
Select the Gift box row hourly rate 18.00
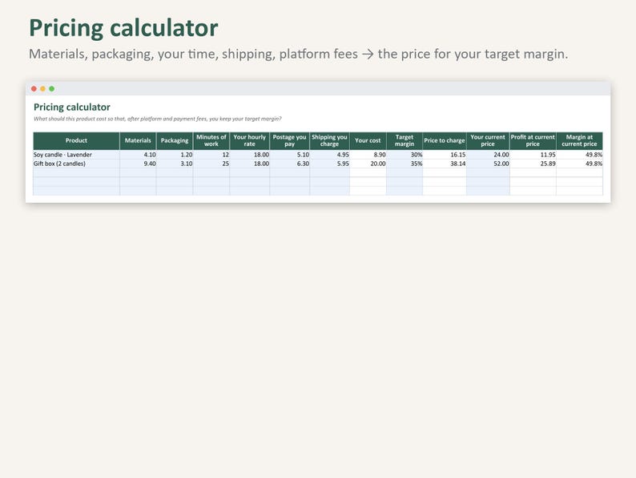(249, 164)
